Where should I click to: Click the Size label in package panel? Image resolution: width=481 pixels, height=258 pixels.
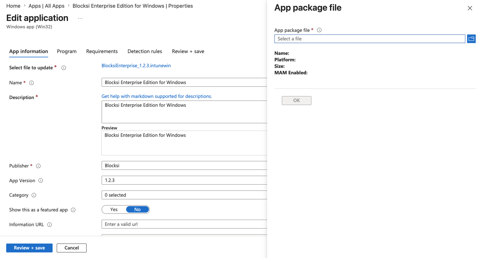279,66
